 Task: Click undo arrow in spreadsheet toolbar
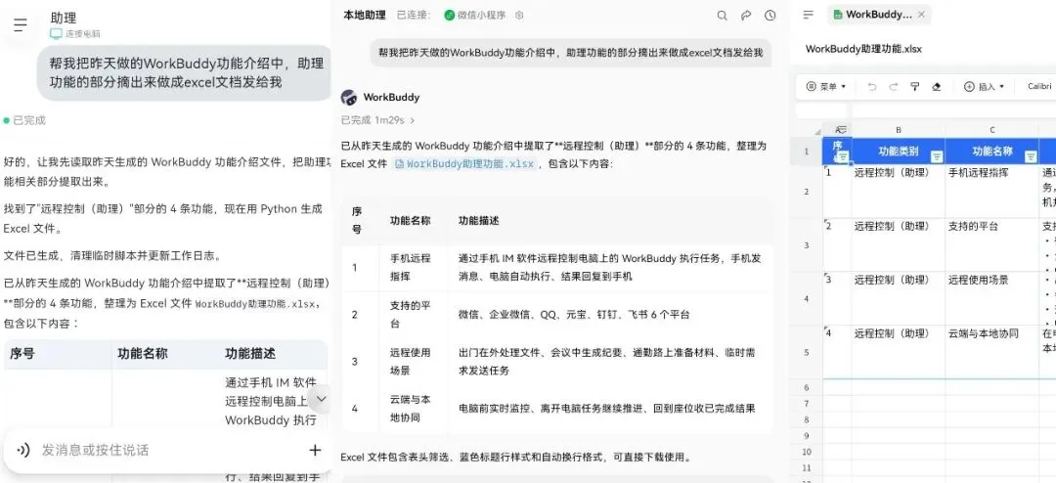(x=872, y=86)
